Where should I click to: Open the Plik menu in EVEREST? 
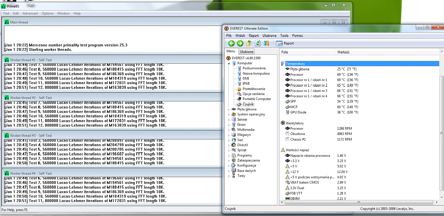(229, 35)
